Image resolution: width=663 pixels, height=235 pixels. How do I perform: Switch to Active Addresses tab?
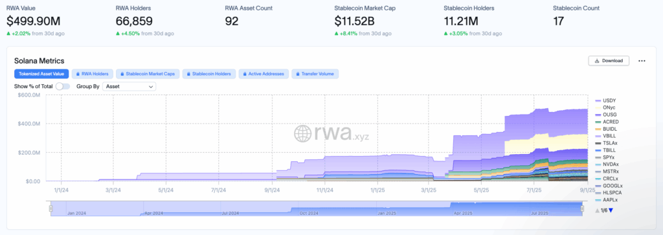(264, 74)
